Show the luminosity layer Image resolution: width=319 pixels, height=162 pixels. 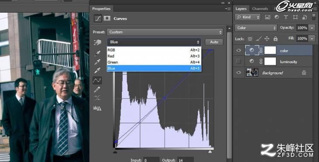(239, 61)
